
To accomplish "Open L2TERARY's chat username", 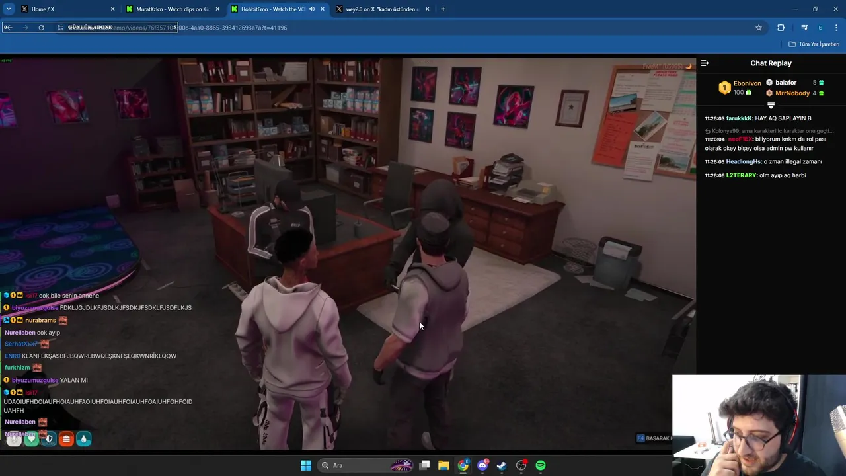I will [742, 175].
